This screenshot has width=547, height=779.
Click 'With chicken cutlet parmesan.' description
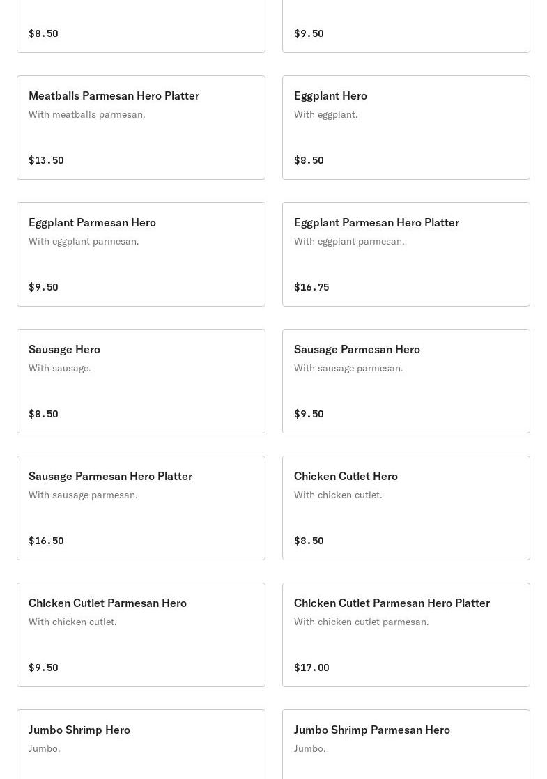point(361,622)
